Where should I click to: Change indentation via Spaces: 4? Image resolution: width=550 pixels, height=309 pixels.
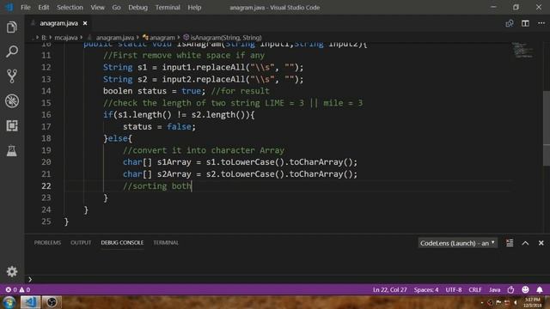[x=426, y=290]
